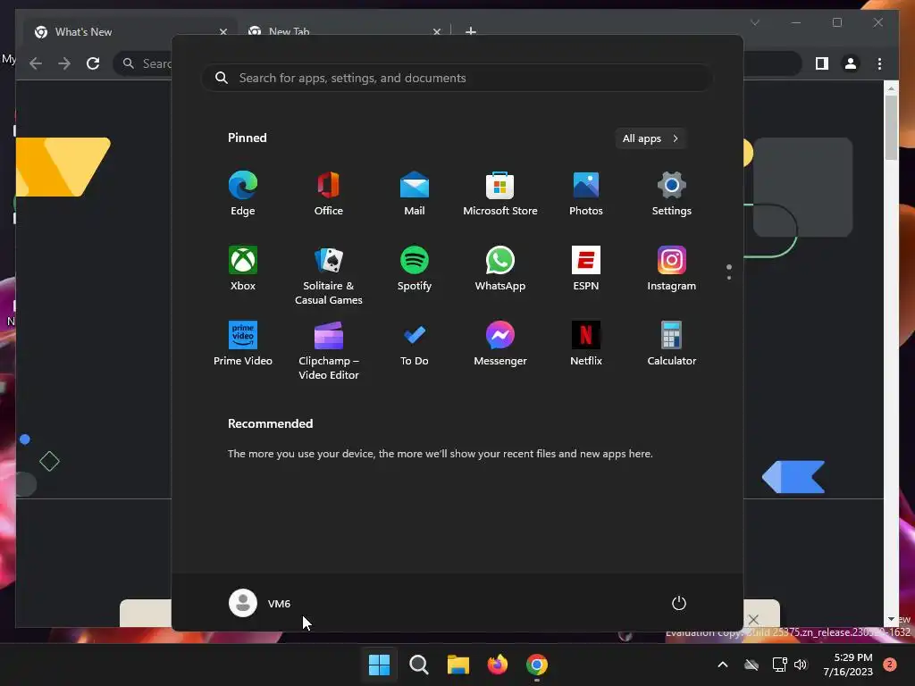Viewport: 915px width, 686px height.
Task: Expand the All apps list
Action: (651, 138)
